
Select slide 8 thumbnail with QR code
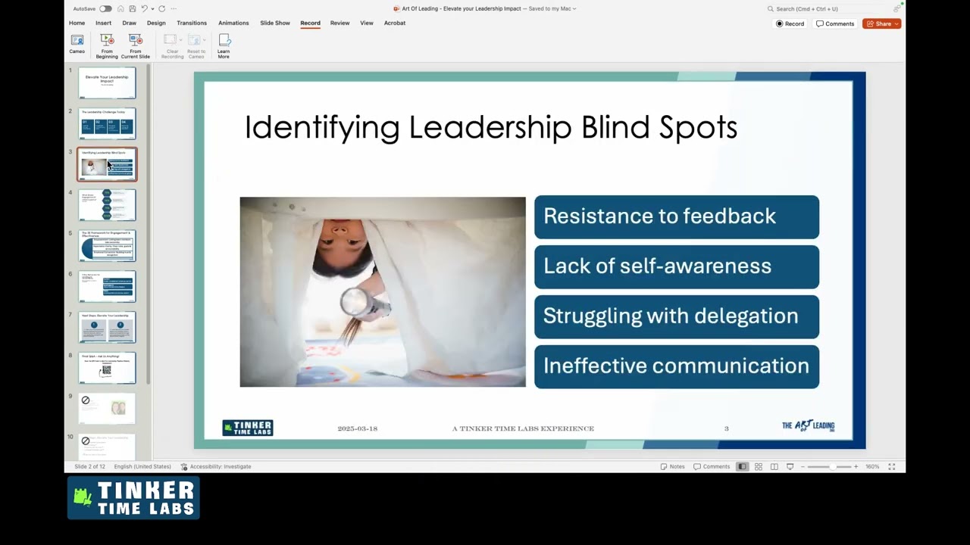pyautogui.click(x=107, y=369)
